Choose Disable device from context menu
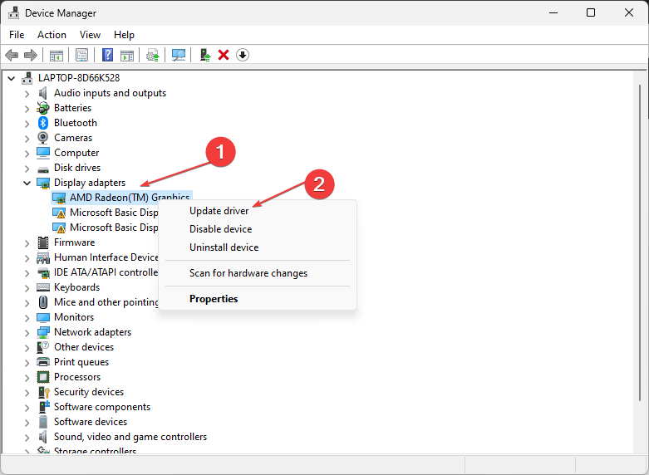This screenshot has width=649, height=475. 258,229
